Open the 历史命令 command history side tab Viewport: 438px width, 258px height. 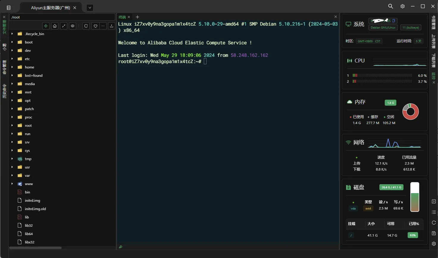pyautogui.click(x=4, y=91)
